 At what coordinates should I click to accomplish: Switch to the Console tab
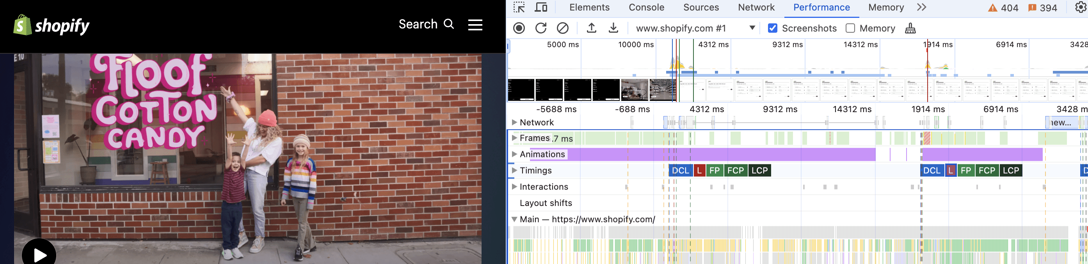(646, 7)
